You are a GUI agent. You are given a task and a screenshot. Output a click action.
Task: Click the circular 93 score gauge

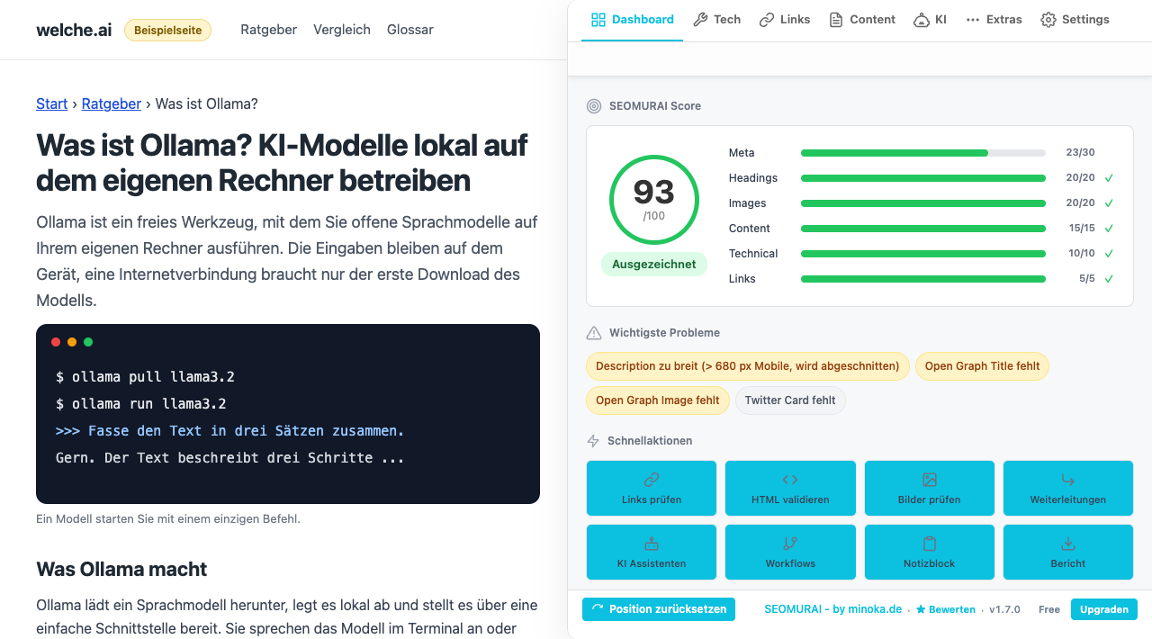[x=654, y=200]
